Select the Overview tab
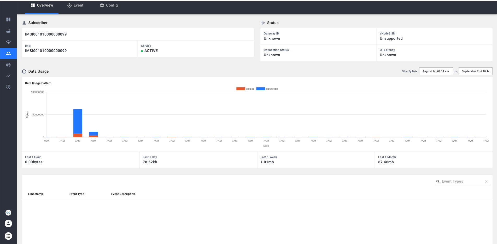This screenshot has width=497, height=244. 42,5
